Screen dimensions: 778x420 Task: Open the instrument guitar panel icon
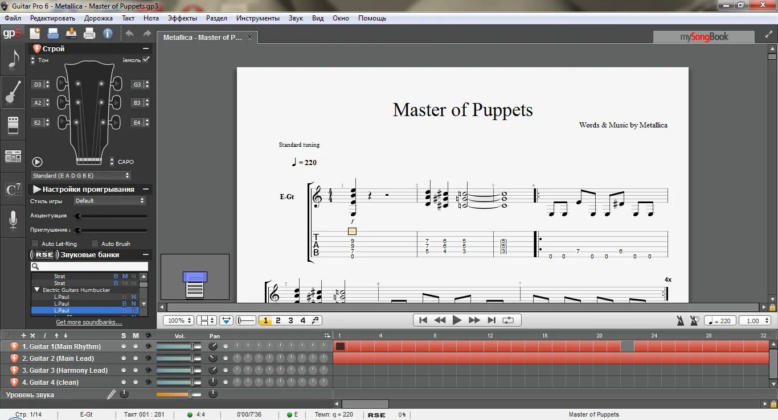(x=13, y=92)
